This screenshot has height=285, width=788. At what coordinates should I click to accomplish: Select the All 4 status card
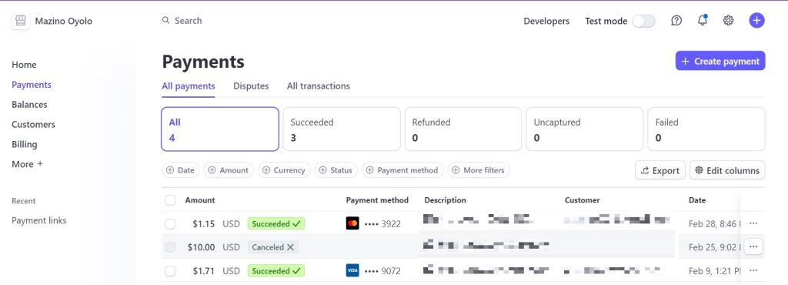tap(220, 129)
